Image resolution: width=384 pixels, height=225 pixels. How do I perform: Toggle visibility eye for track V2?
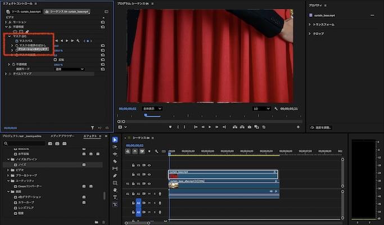(149, 174)
